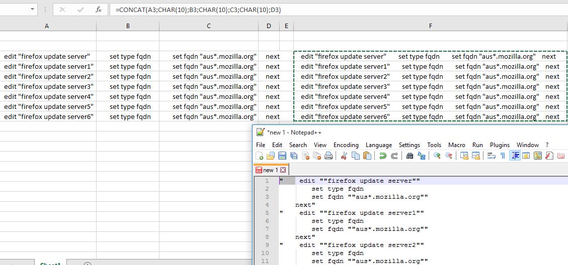This screenshot has width=568, height=265.
Task: Click the Notepad++ title bar '*new 1 - Notepad++'
Action: click(294, 132)
